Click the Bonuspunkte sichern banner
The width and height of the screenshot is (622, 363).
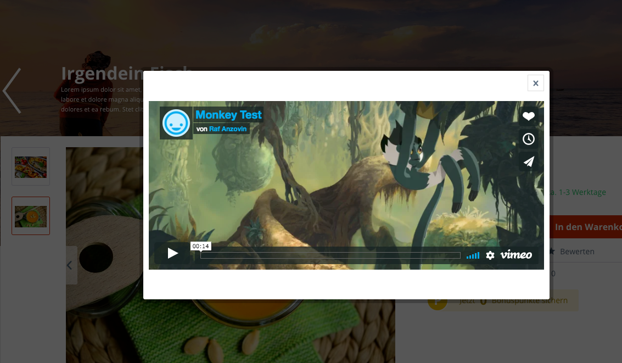pyautogui.click(x=503, y=301)
